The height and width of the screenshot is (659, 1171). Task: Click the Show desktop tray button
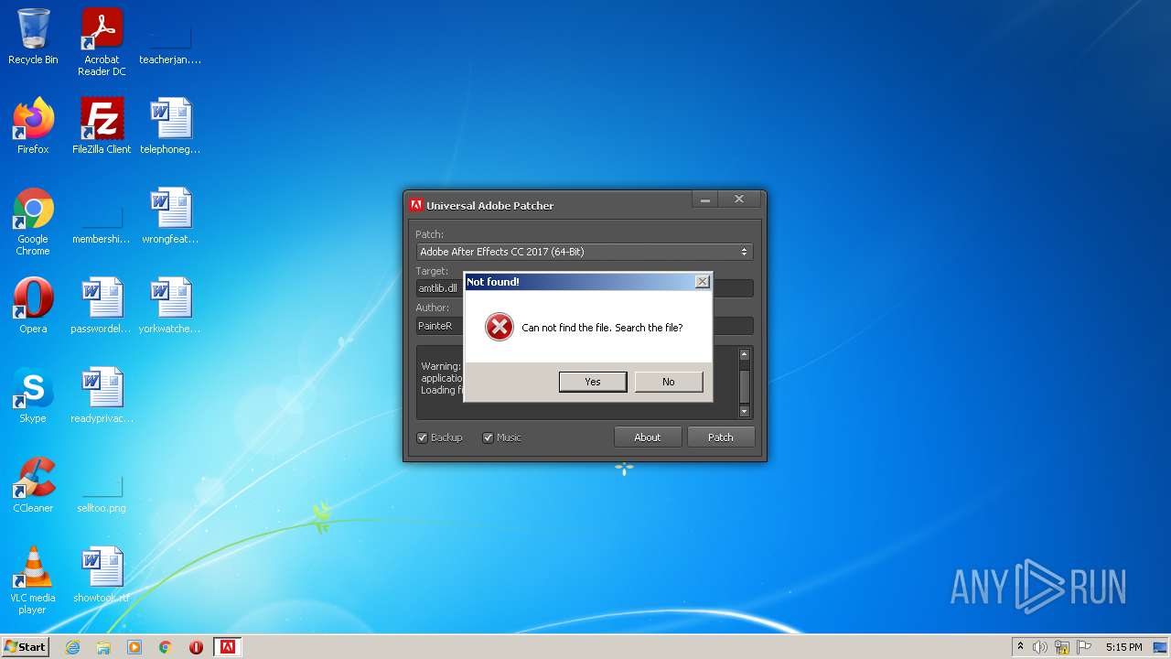[1161, 647]
